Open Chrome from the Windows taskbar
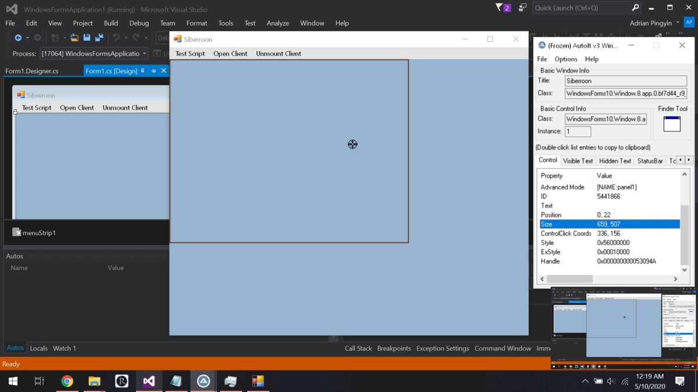698x392 pixels. click(x=67, y=381)
